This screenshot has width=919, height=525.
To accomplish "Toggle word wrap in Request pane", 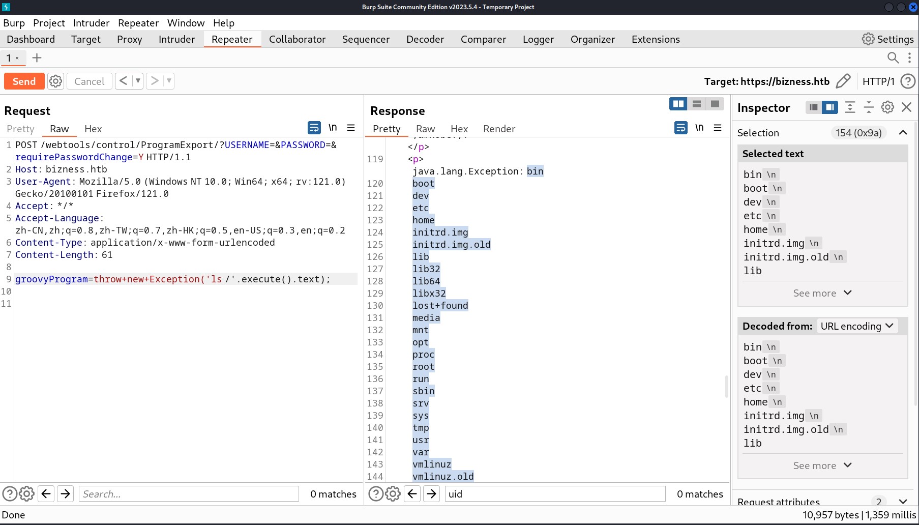I will pyautogui.click(x=314, y=128).
